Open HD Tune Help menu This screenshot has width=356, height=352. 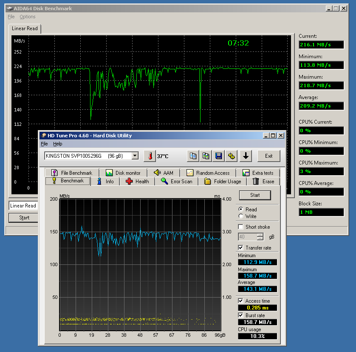coord(58,144)
